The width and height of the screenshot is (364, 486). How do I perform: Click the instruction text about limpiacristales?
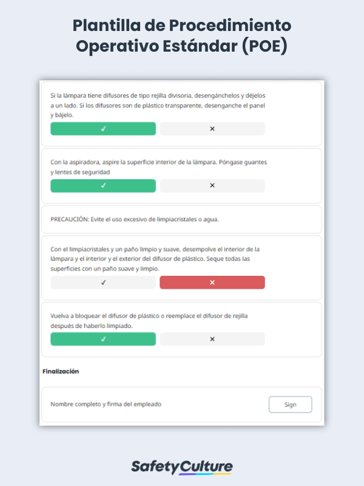click(x=154, y=258)
